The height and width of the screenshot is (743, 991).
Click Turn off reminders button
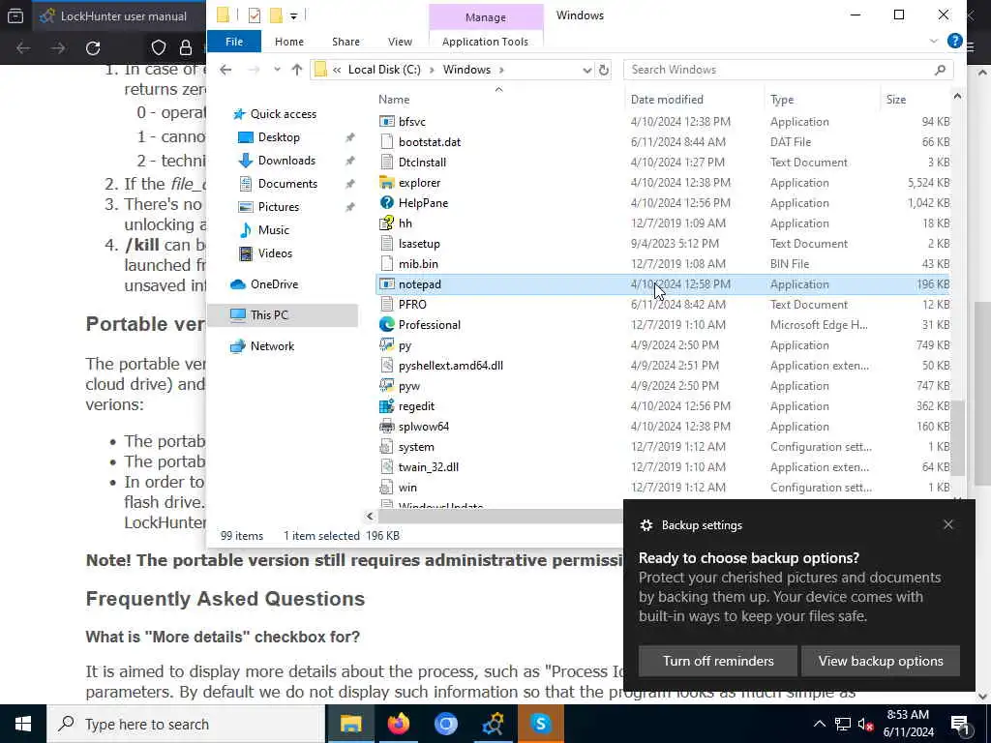click(x=718, y=661)
